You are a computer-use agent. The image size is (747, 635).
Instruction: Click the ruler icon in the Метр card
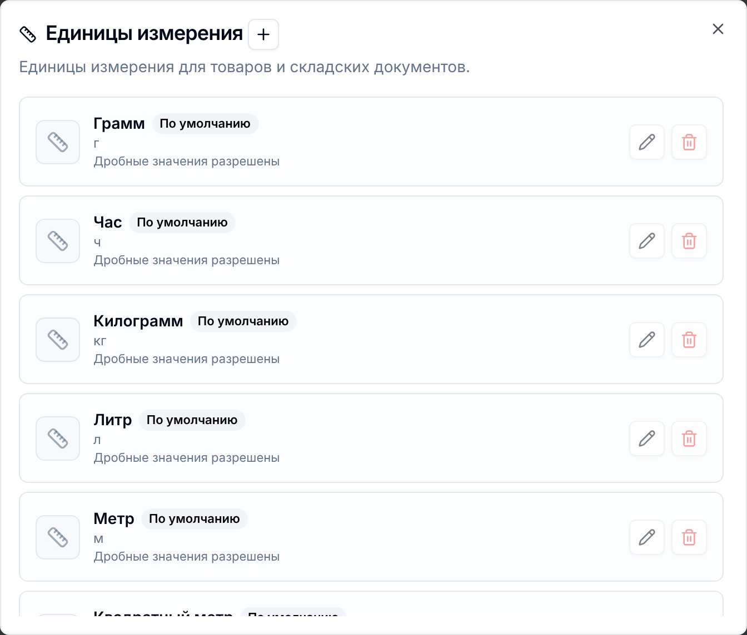(x=58, y=537)
